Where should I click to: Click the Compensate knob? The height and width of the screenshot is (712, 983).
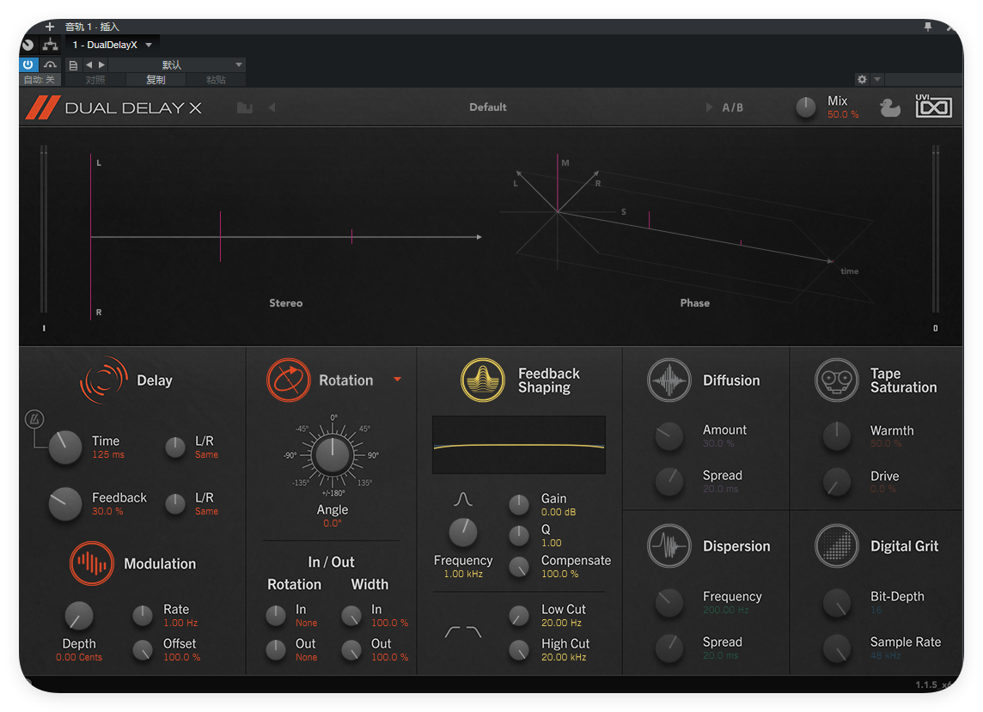tap(518, 567)
